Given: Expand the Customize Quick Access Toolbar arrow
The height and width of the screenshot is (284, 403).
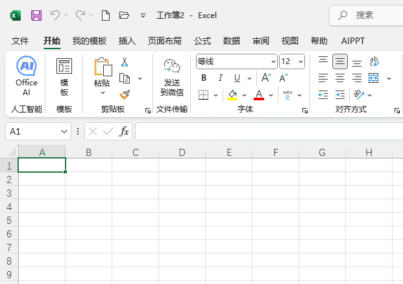Looking at the screenshot, I should point(143,16).
